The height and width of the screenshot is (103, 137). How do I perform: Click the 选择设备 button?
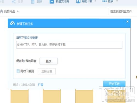pyautogui.click(x=47, y=71)
